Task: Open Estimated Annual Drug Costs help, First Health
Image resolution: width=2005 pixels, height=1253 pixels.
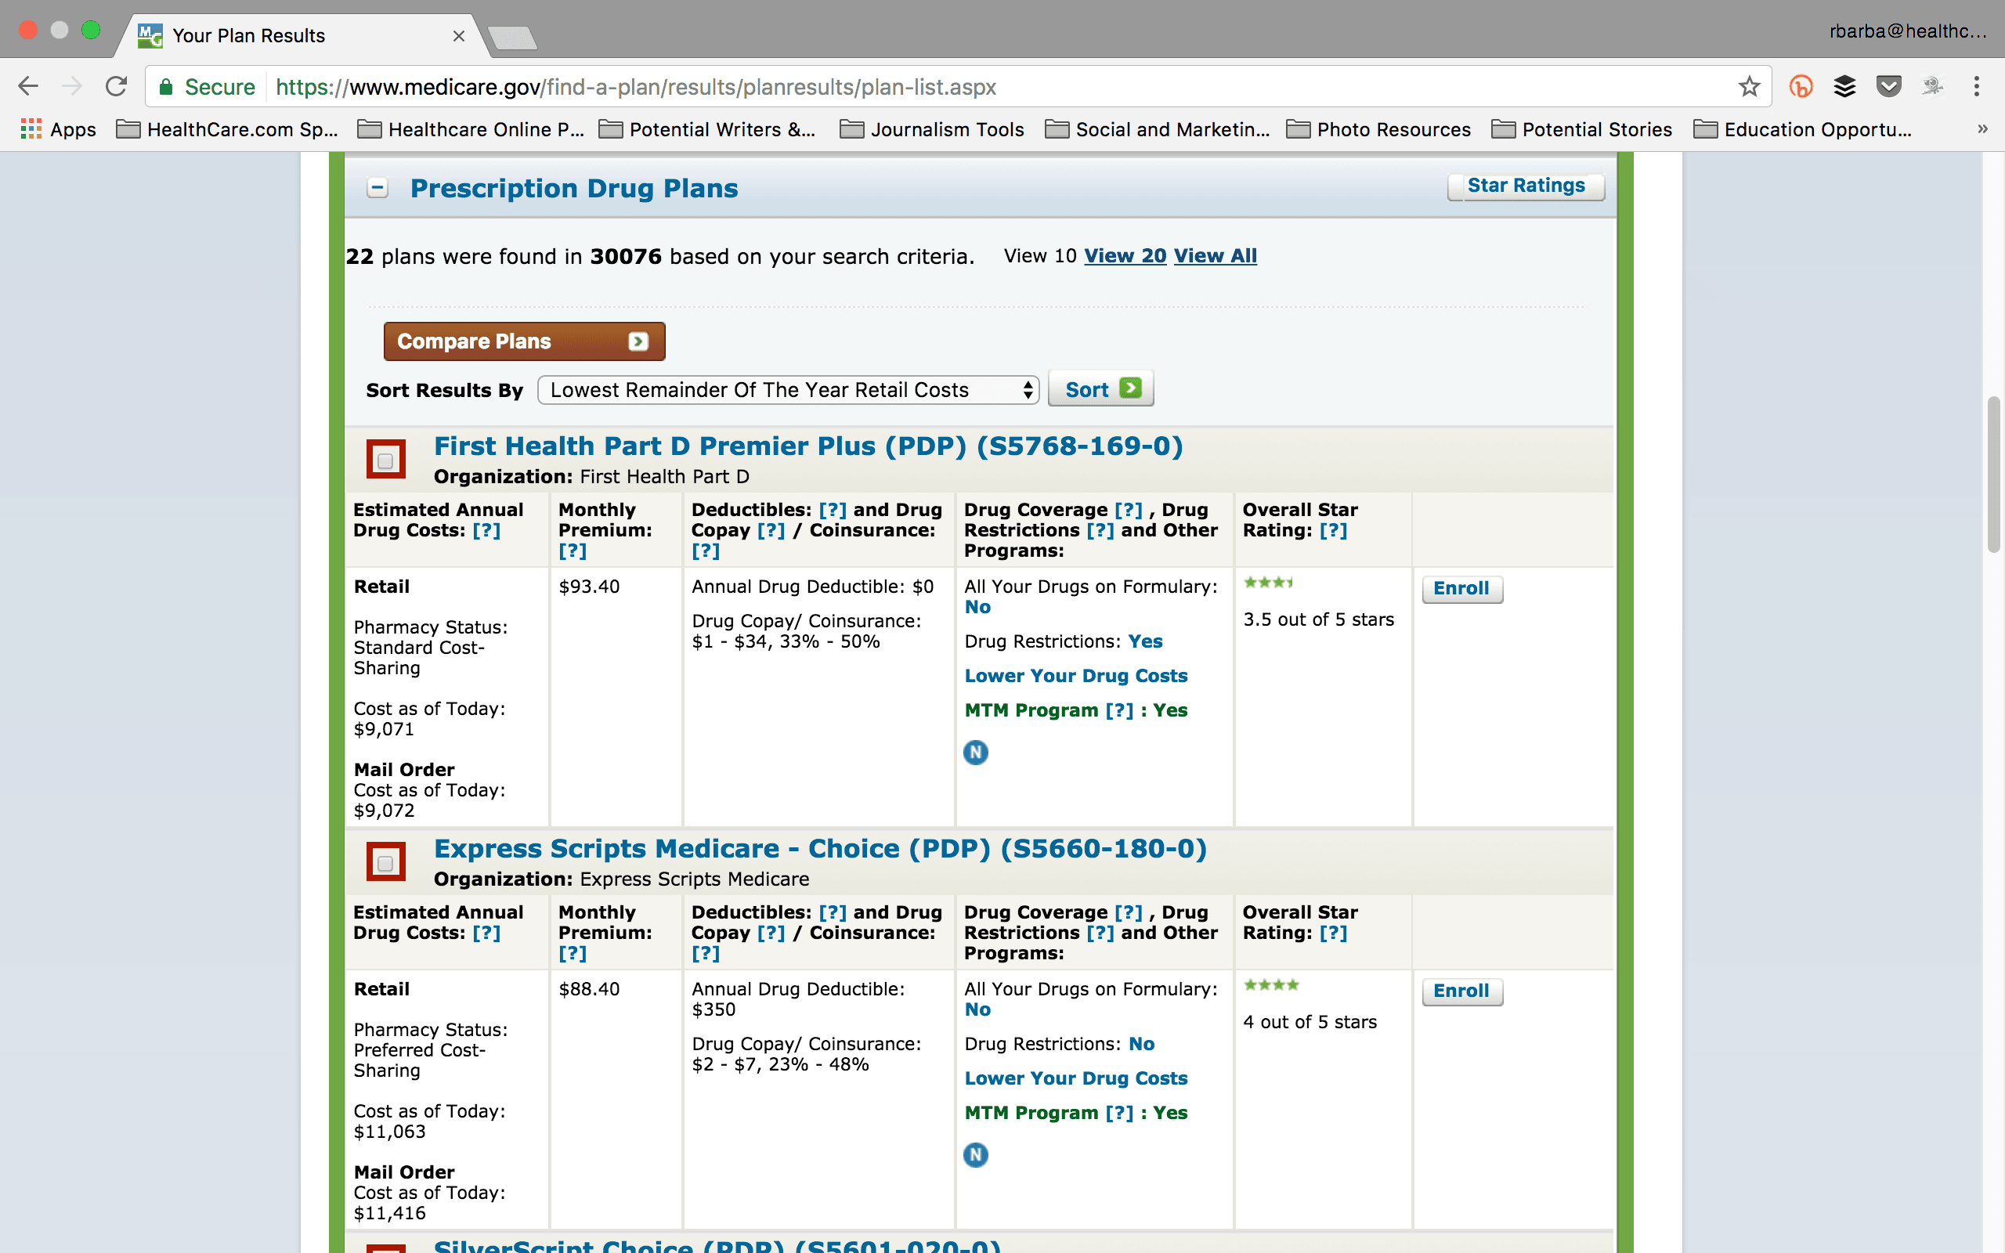Action: [486, 530]
